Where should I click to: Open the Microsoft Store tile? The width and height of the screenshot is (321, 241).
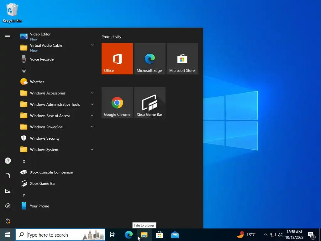(x=182, y=59)
